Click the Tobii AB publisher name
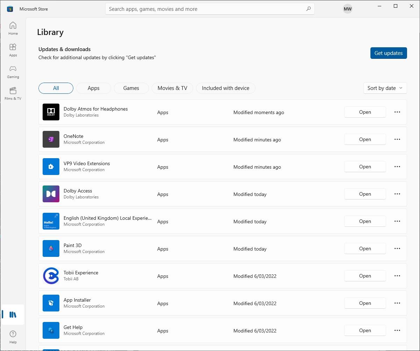The height and width of the screenshot is (351, 420). coord(71,279)
